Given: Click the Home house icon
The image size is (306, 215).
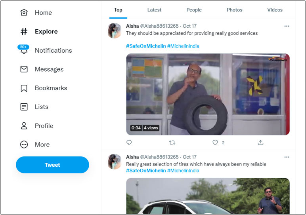Looking at the screenshot, I should click(24, 13).
